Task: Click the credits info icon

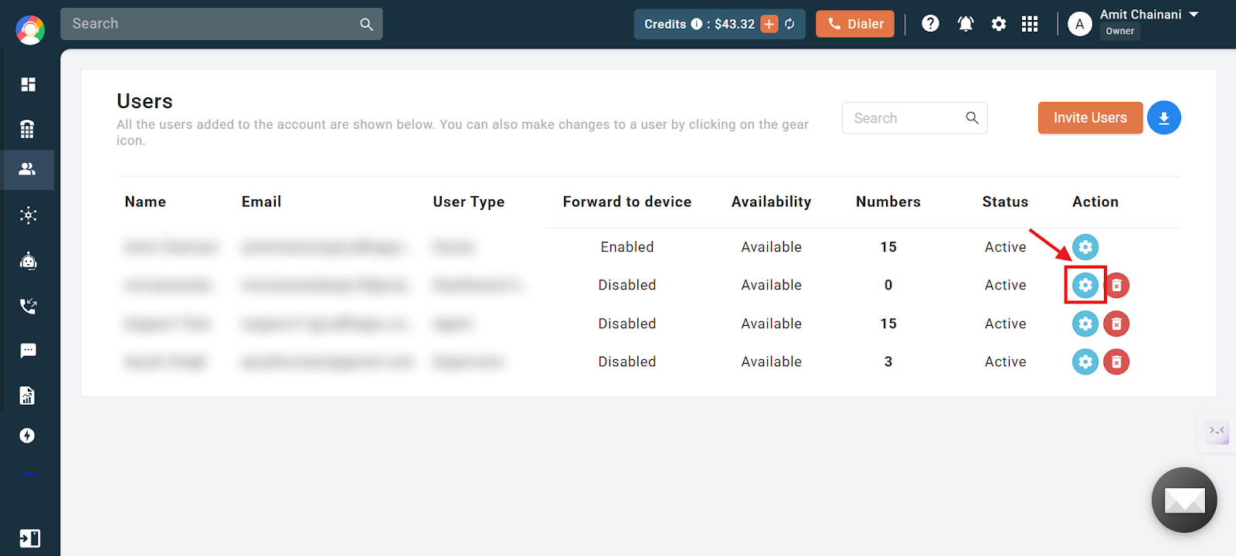Action: [697, 24]
